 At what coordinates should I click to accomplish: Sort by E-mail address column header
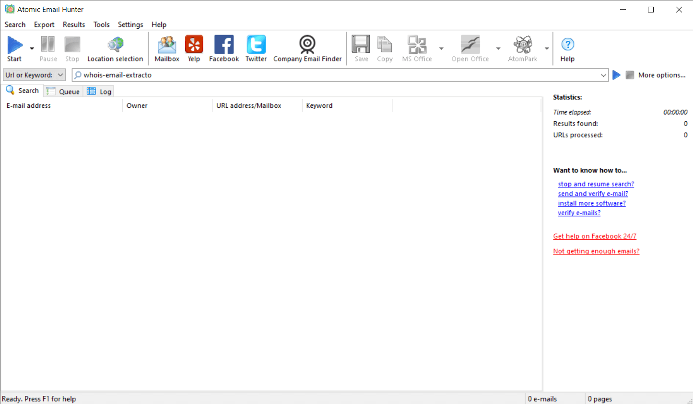pos(62,105)
